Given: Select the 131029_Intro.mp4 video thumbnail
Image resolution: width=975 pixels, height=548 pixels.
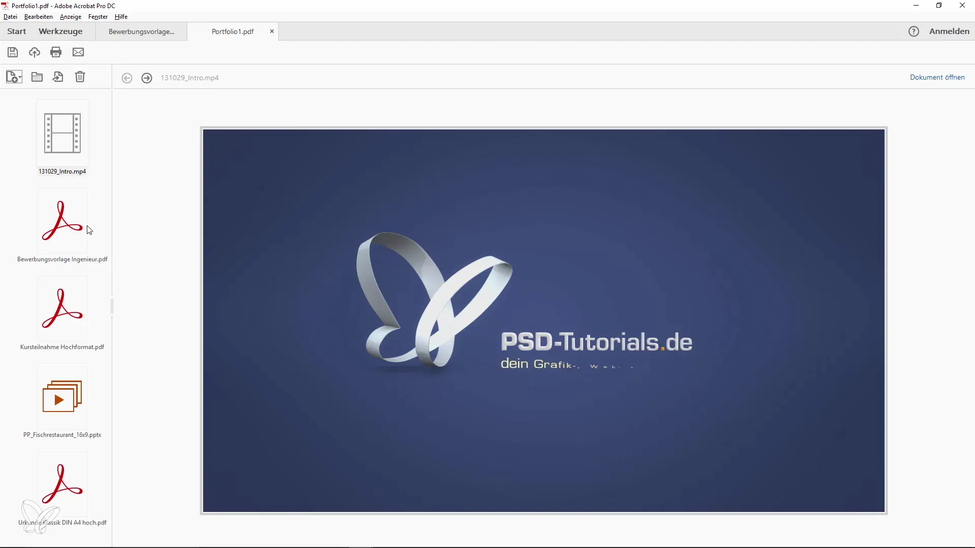Looking at the screenshot, I should (x=62, y=133).
